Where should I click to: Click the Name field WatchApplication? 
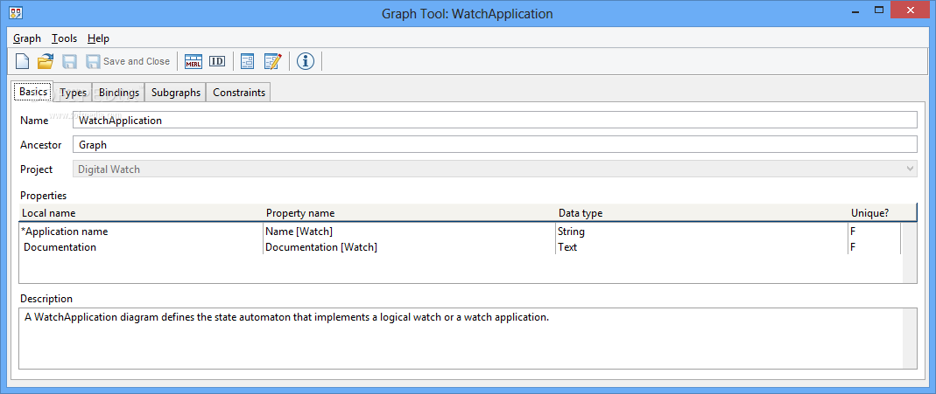tap(495, 121)
